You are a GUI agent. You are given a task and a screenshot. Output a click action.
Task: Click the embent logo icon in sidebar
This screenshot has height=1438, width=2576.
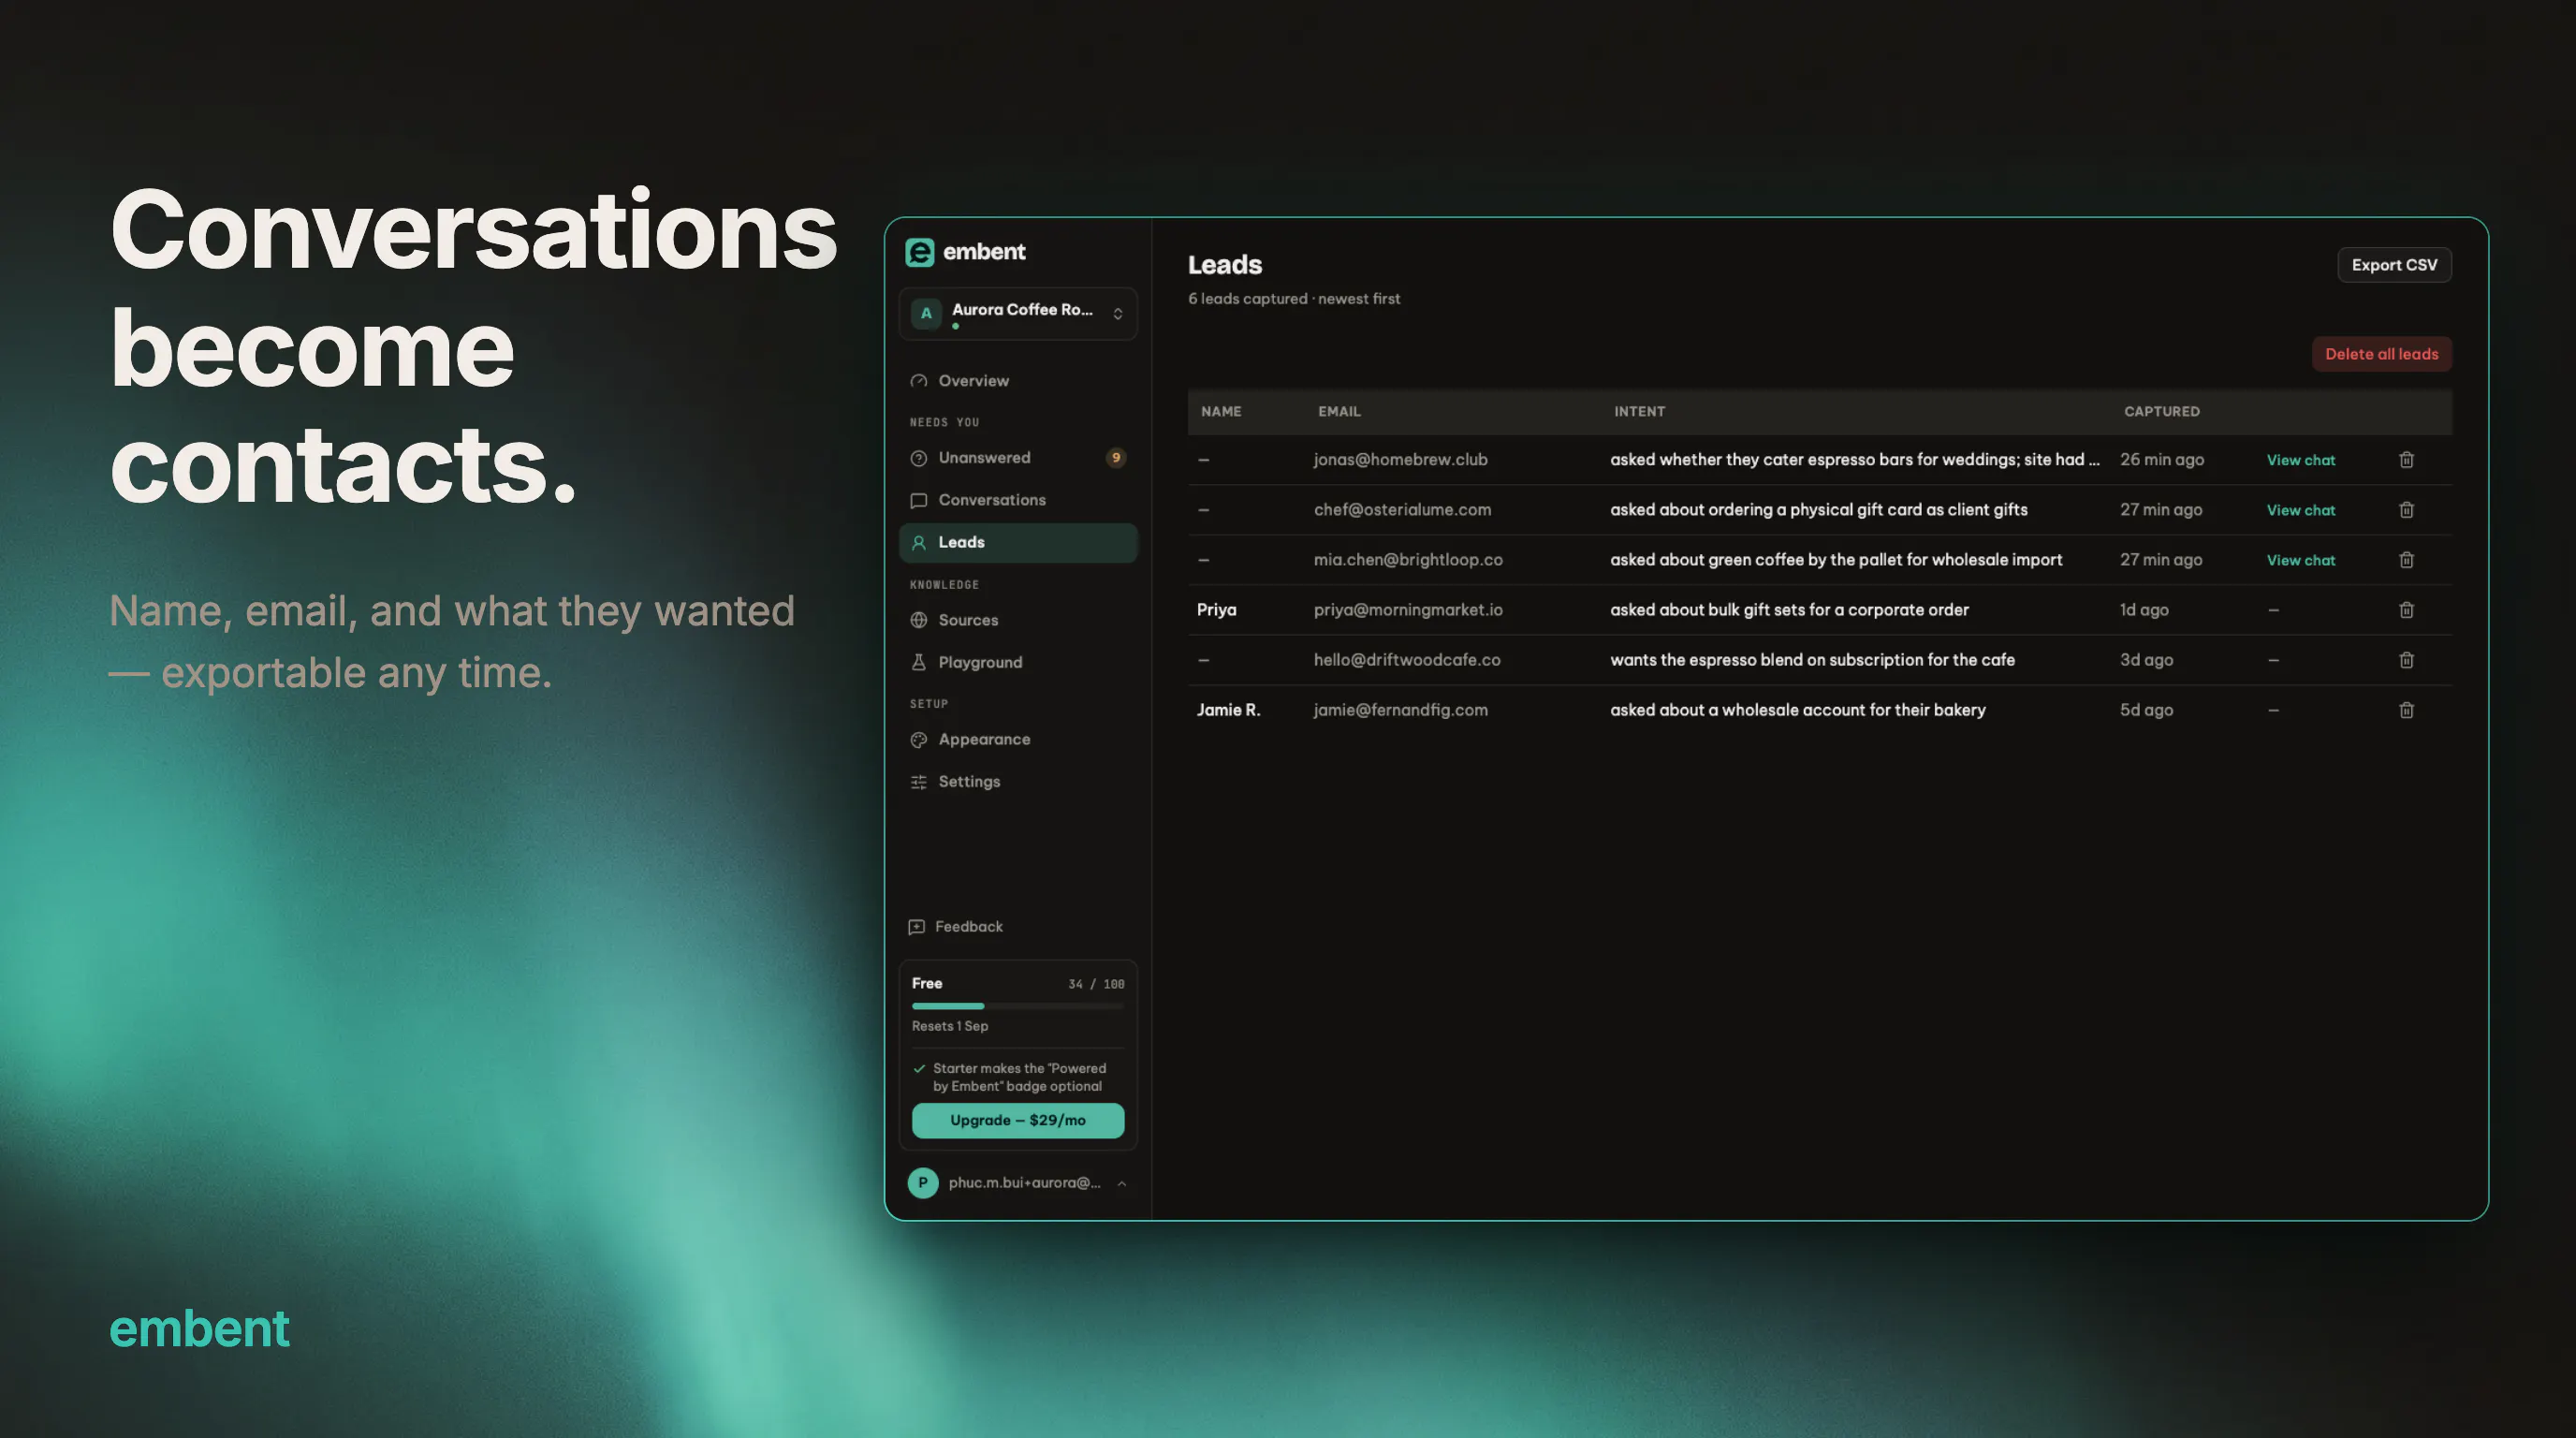click(x=919, y=252)
